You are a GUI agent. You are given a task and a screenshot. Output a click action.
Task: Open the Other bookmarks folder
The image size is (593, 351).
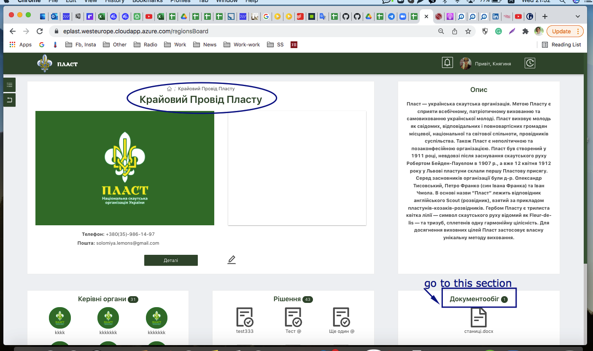pyautogui.click(x=115, y=45)
